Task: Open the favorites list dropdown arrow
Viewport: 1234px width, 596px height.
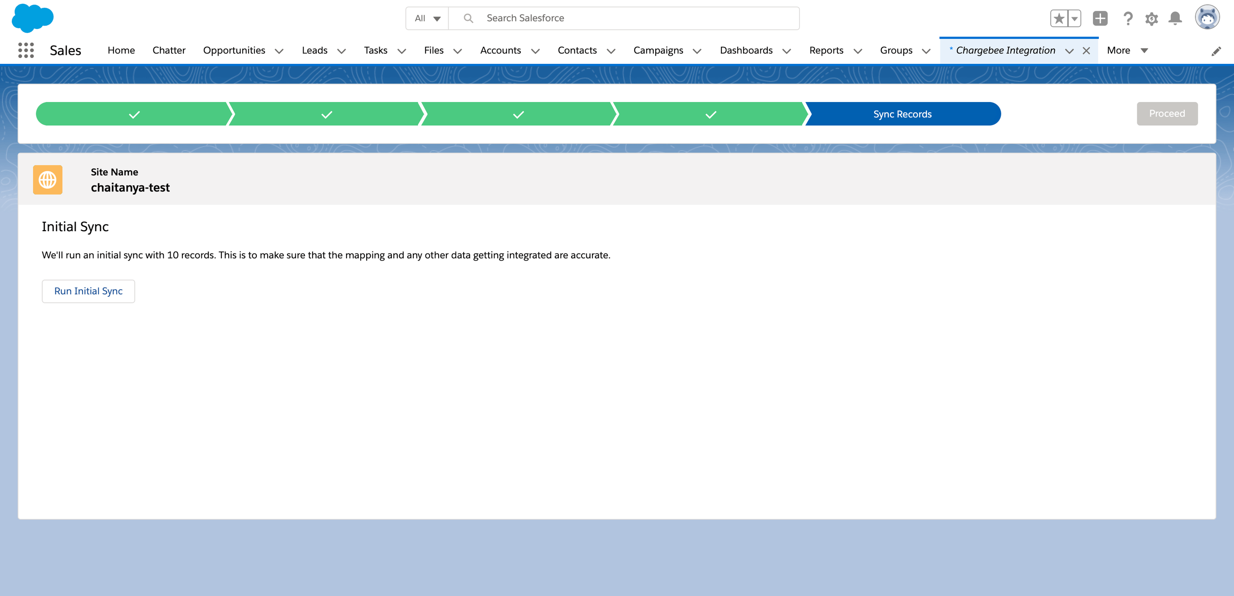Action: pos(1074,19)
